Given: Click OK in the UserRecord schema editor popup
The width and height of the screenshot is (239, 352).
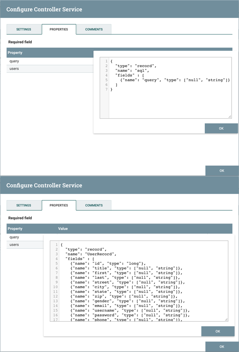Looking at the screenshot, I should pos(217,331).
